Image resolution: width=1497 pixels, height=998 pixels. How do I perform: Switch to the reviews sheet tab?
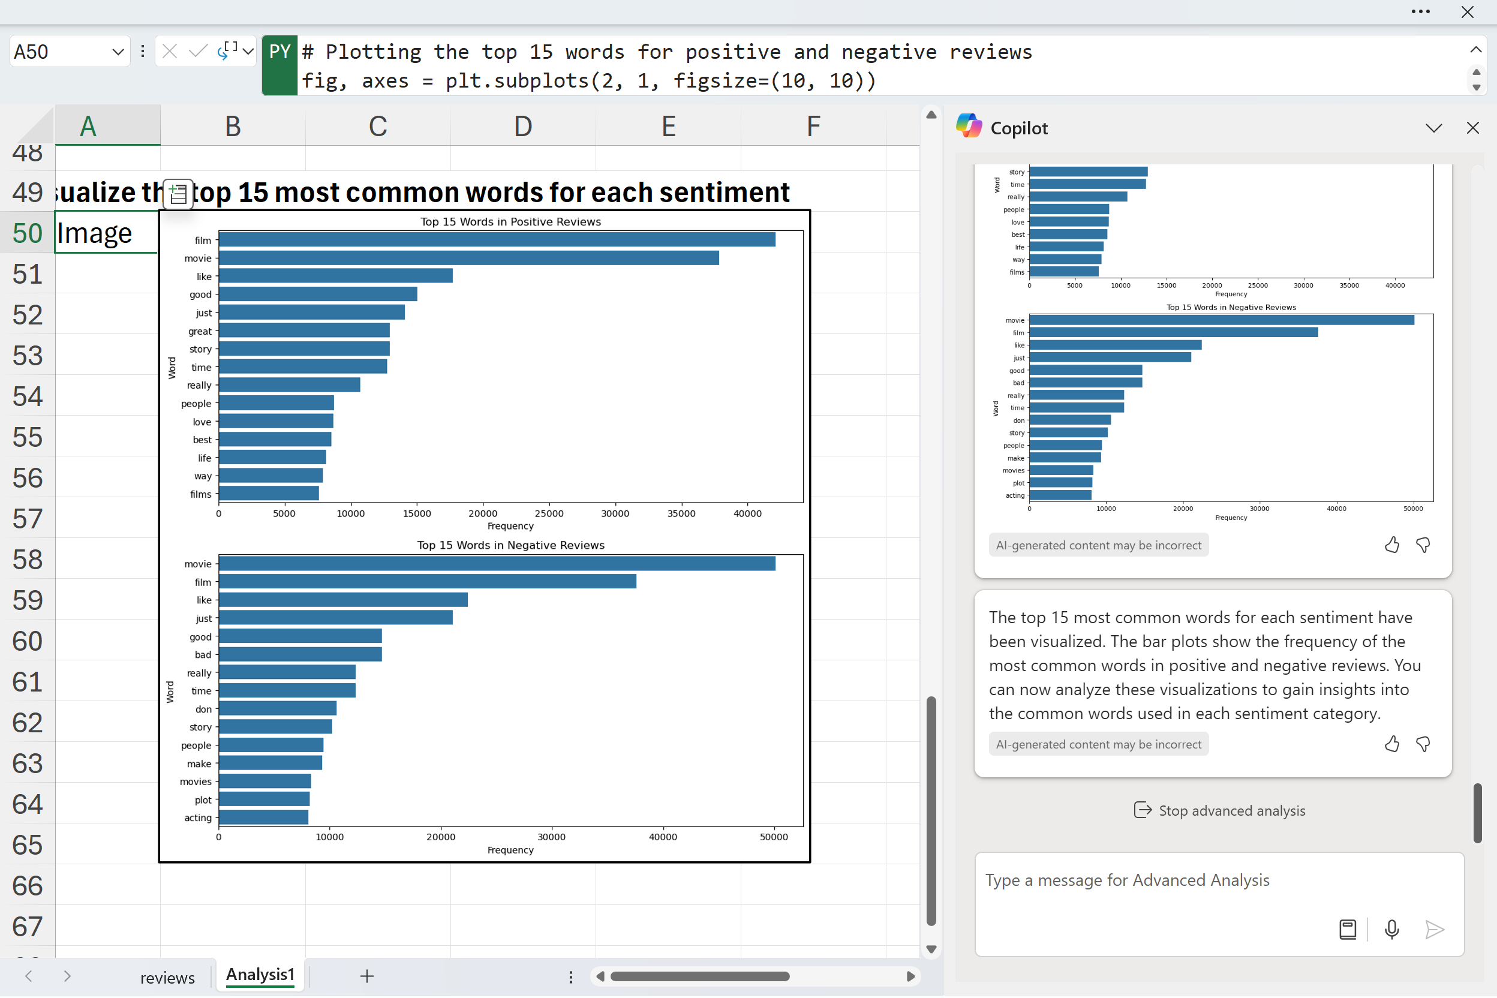point(167,977)
